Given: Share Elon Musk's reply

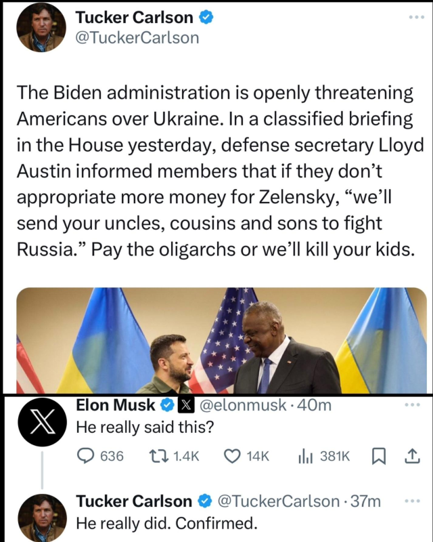Looking at the screenshot, I should (411, 457).
